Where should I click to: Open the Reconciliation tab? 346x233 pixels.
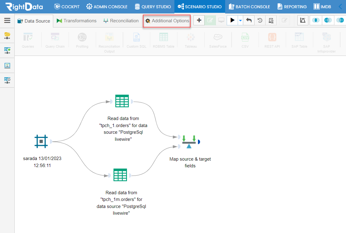coord(121,21)
